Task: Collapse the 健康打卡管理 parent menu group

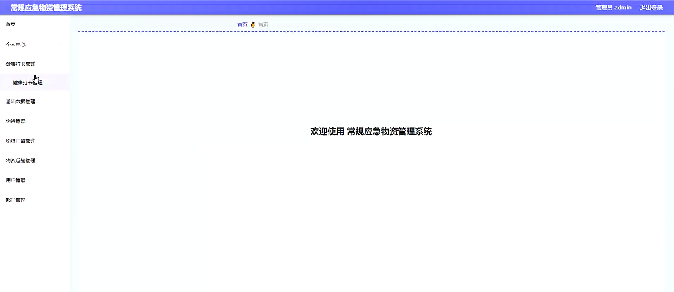Action: [20, 64]
